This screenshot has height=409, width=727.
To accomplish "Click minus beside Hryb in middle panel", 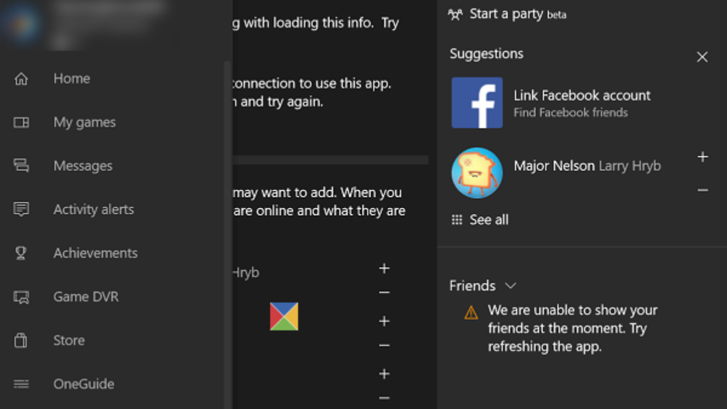I will point(384,293).
